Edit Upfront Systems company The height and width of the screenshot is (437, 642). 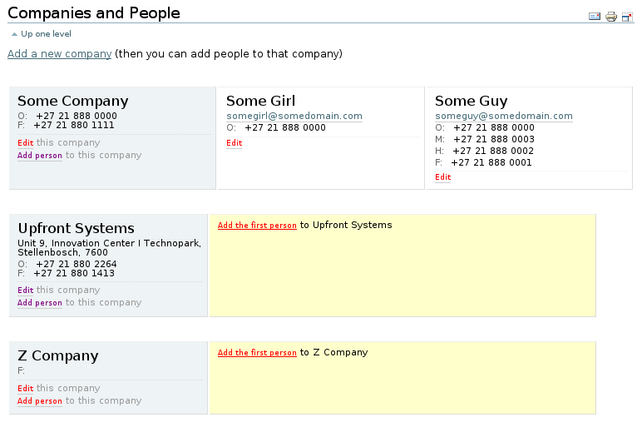coord(26,291)
